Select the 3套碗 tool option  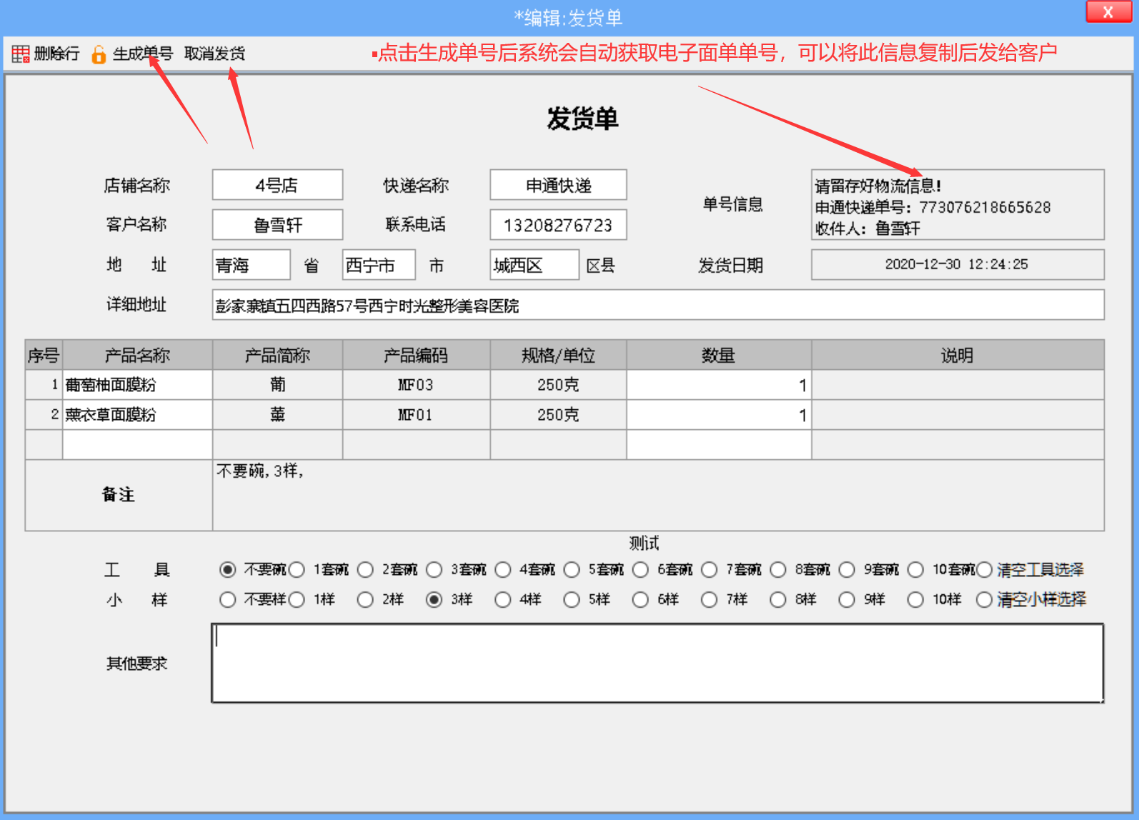pos(434,570)
